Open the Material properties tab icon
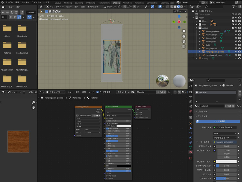The image size is (242, 182). coord(190,152)
